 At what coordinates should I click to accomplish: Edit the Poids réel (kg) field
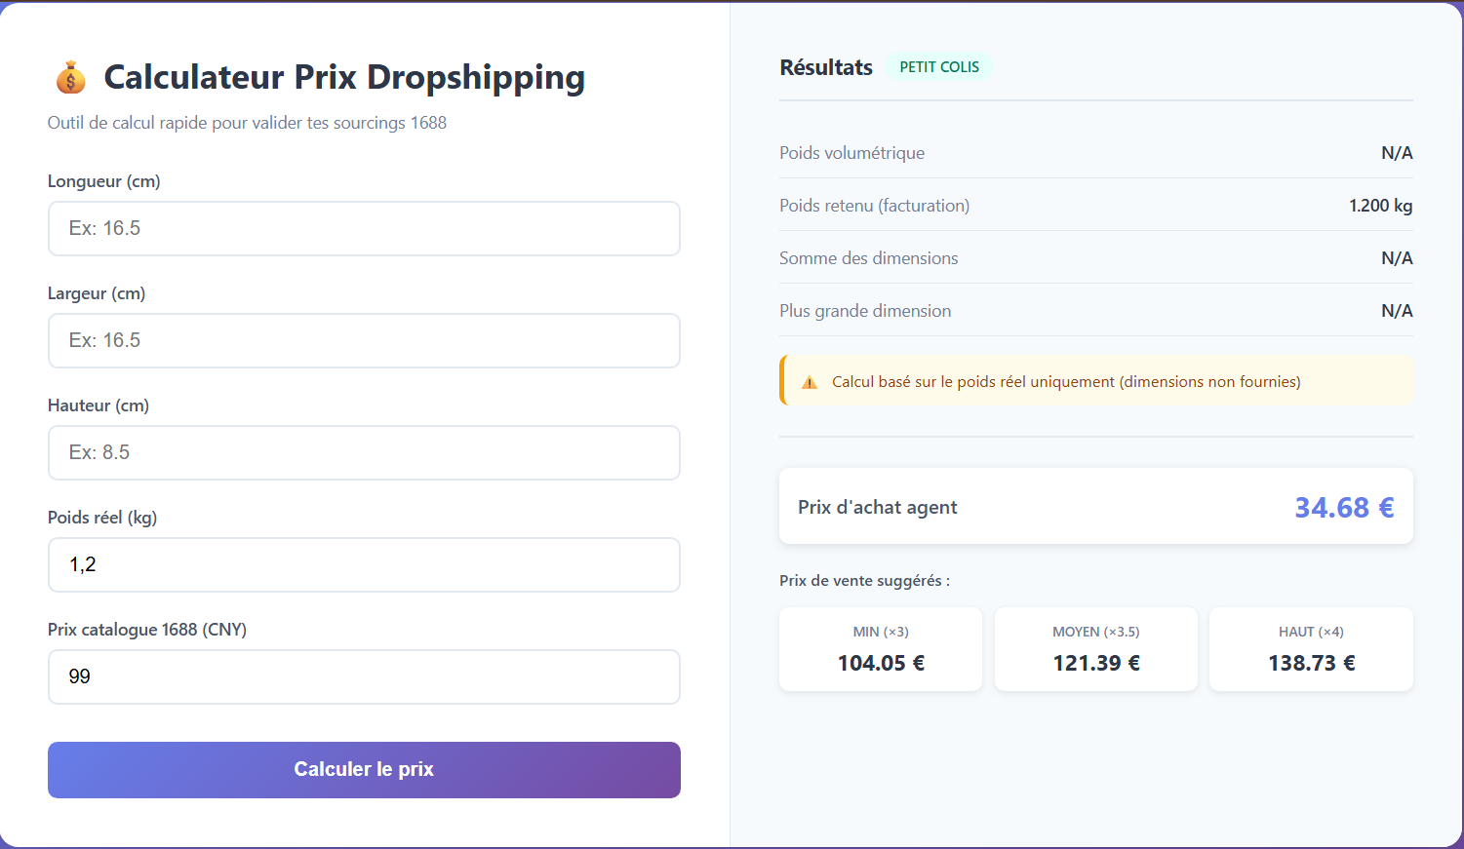[364, 564]
